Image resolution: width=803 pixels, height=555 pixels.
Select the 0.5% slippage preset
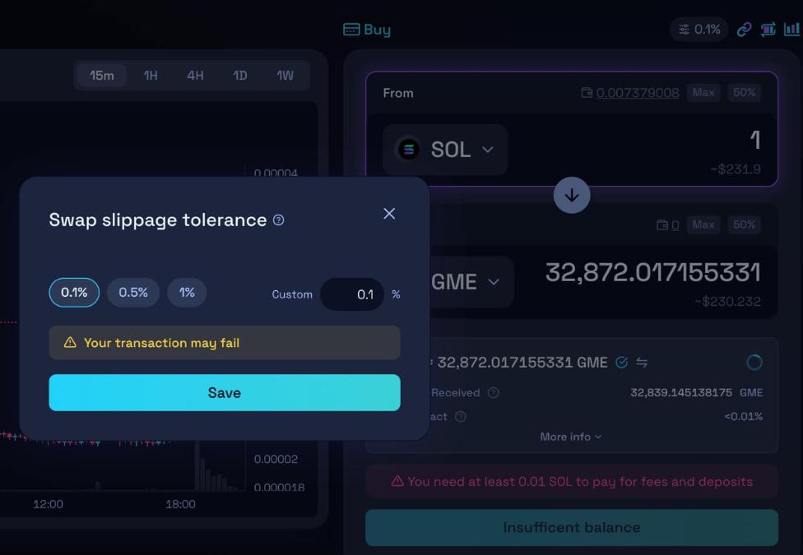133,293
